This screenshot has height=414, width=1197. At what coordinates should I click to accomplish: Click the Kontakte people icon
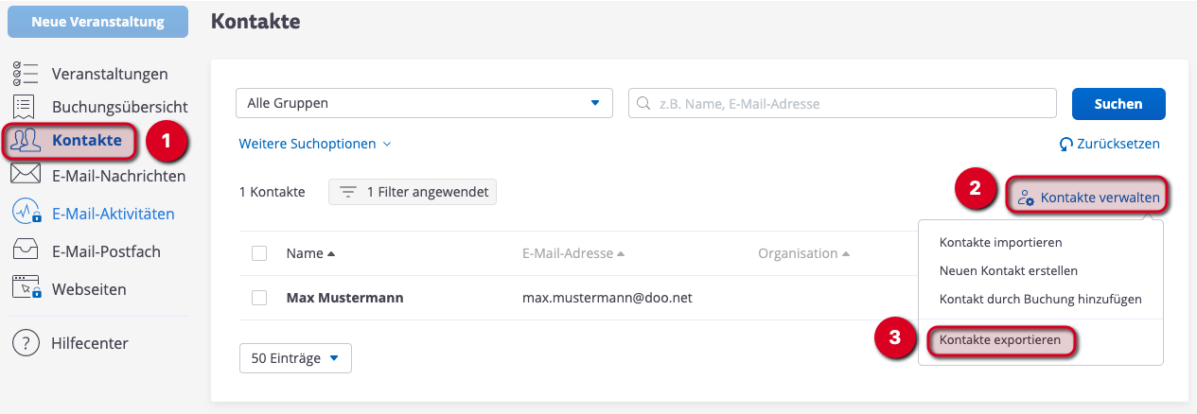pos(26,141)
